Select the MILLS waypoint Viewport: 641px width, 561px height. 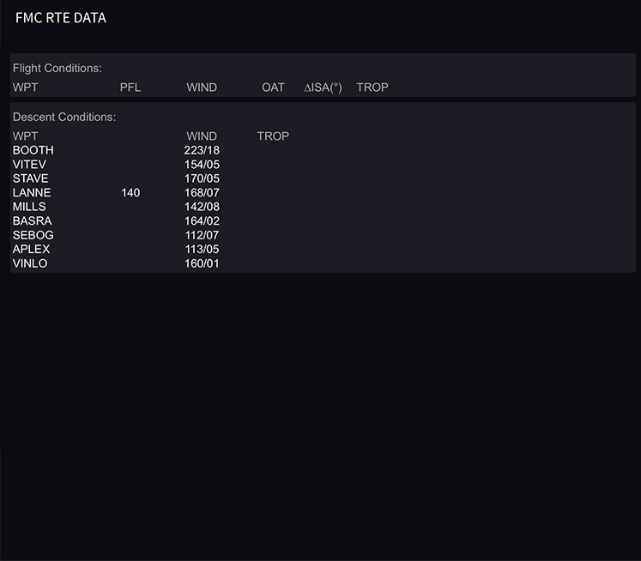pyautogui.click(x=29, y=207)
